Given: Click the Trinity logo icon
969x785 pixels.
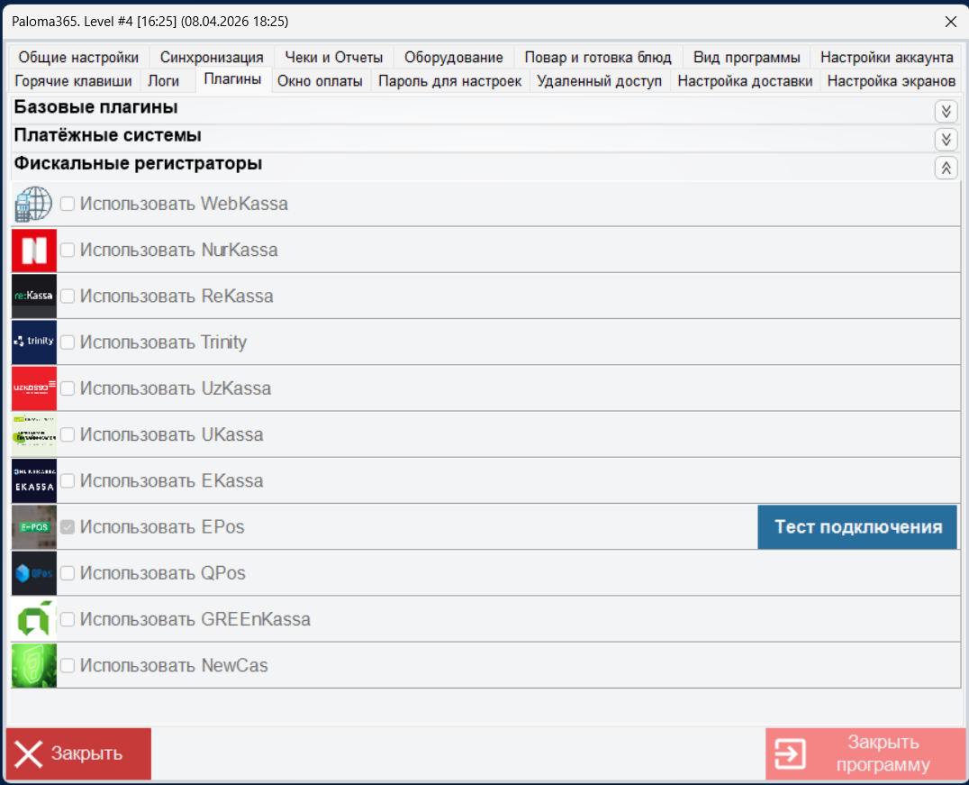Looking at the screenshot, I should 34,342.
